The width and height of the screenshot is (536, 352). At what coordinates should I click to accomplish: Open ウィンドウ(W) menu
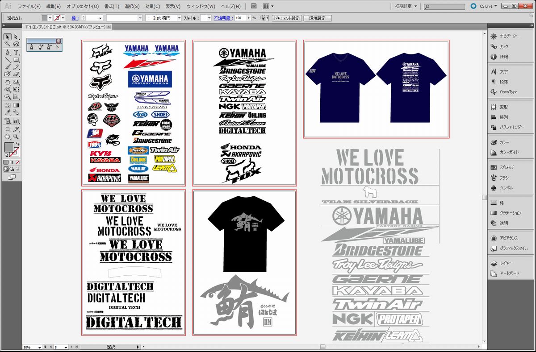[201, 6]
